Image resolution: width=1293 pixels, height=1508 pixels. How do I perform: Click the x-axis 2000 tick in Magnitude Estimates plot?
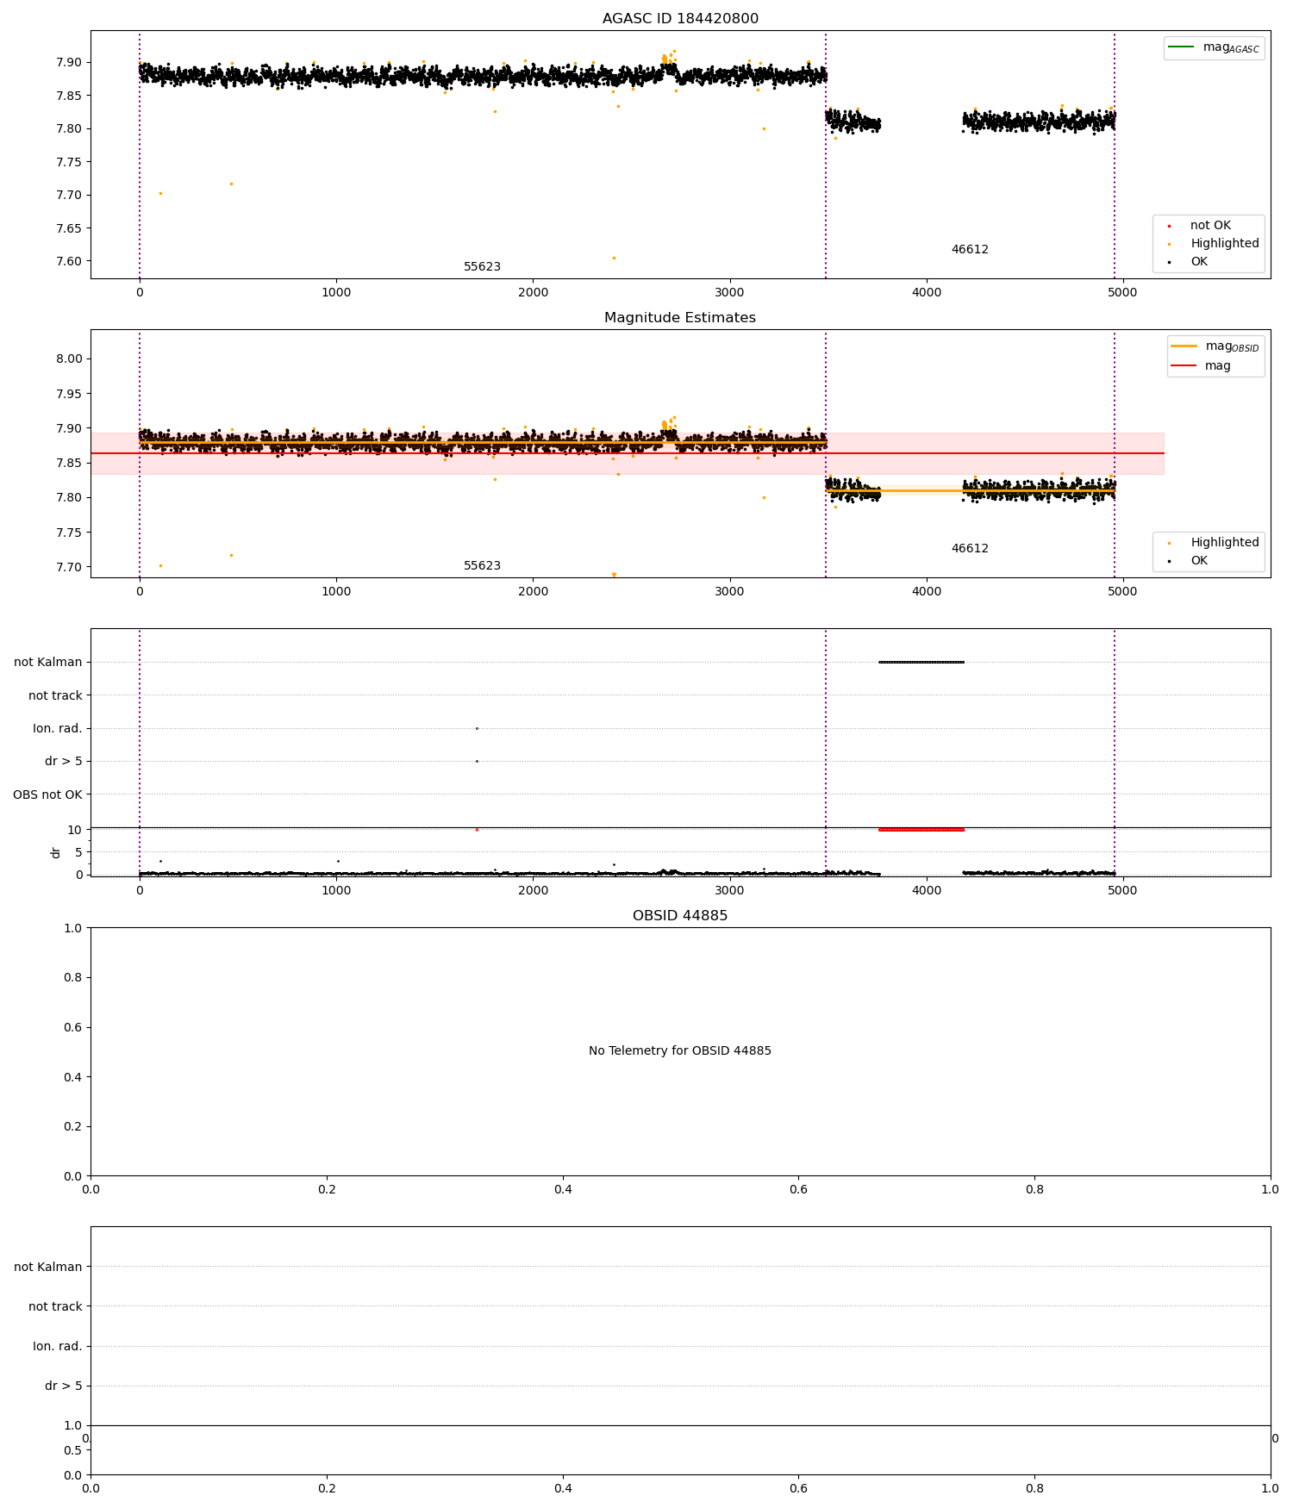[x=534, y=591]
